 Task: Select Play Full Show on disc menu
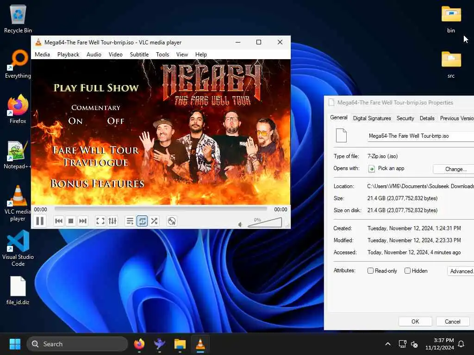(96, 88)
